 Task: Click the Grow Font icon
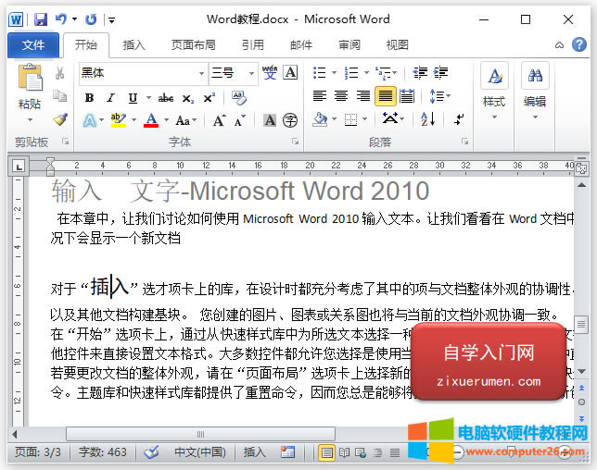(220, 120)
